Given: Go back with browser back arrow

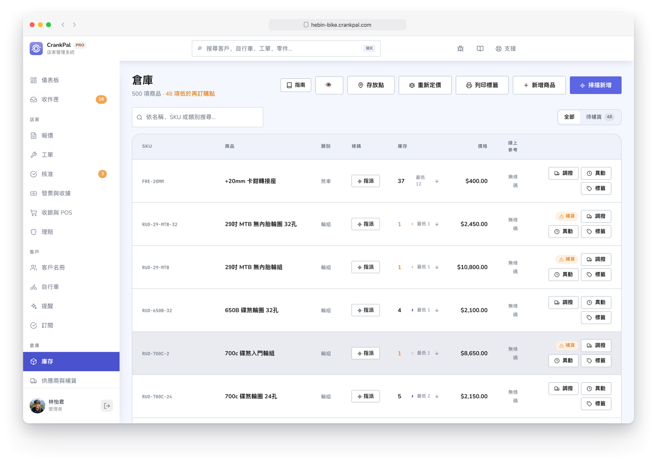Looking at the screenshot, I should (x=63, y=25).
